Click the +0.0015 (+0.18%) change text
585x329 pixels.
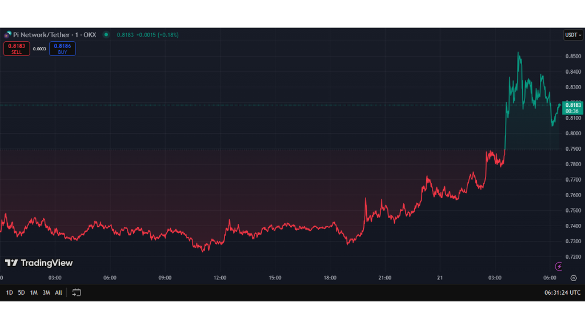[157, 35]
